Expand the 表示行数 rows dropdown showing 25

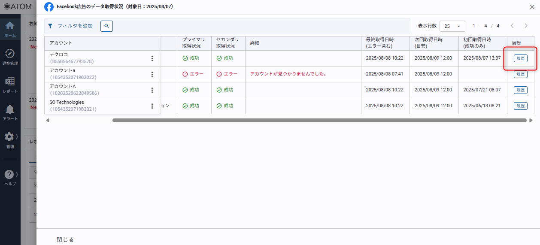[452, 26]
